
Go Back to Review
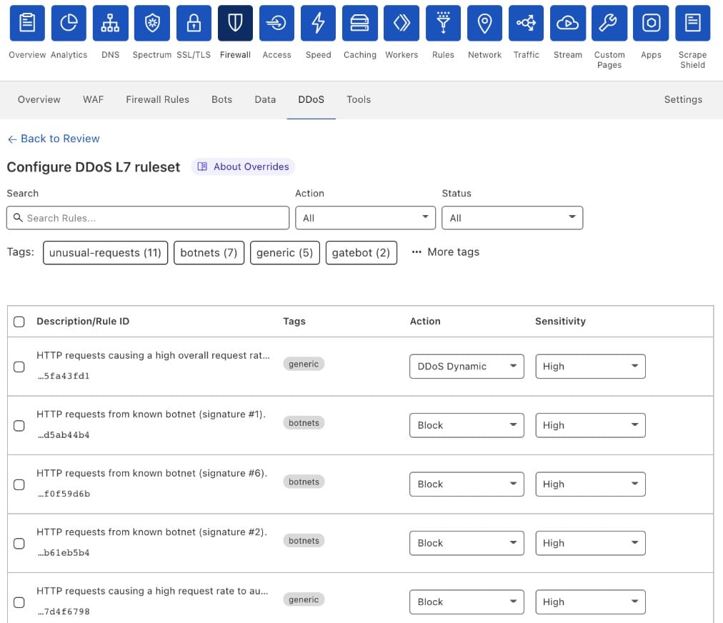pyautogui.click(x=54, y=139)
